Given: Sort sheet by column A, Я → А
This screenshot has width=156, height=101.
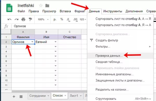Looking at the screenshot, I should [120, 25].
